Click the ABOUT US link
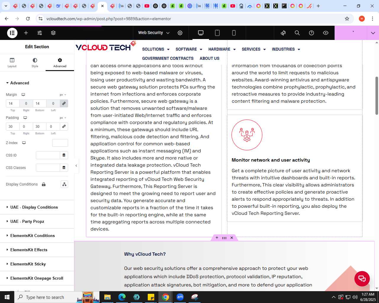The image size is (379, 303). (x=210, y=59)
